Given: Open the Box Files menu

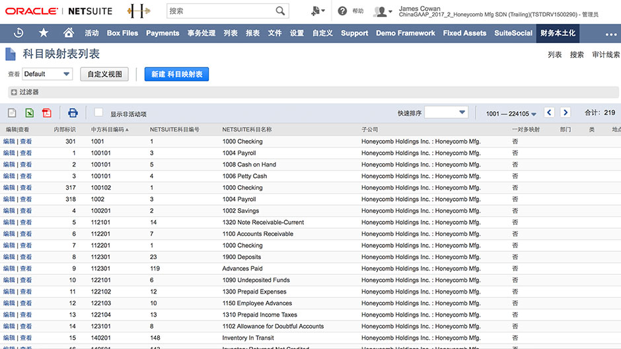Looking at the screenshot, I should [x=122, y=33].
